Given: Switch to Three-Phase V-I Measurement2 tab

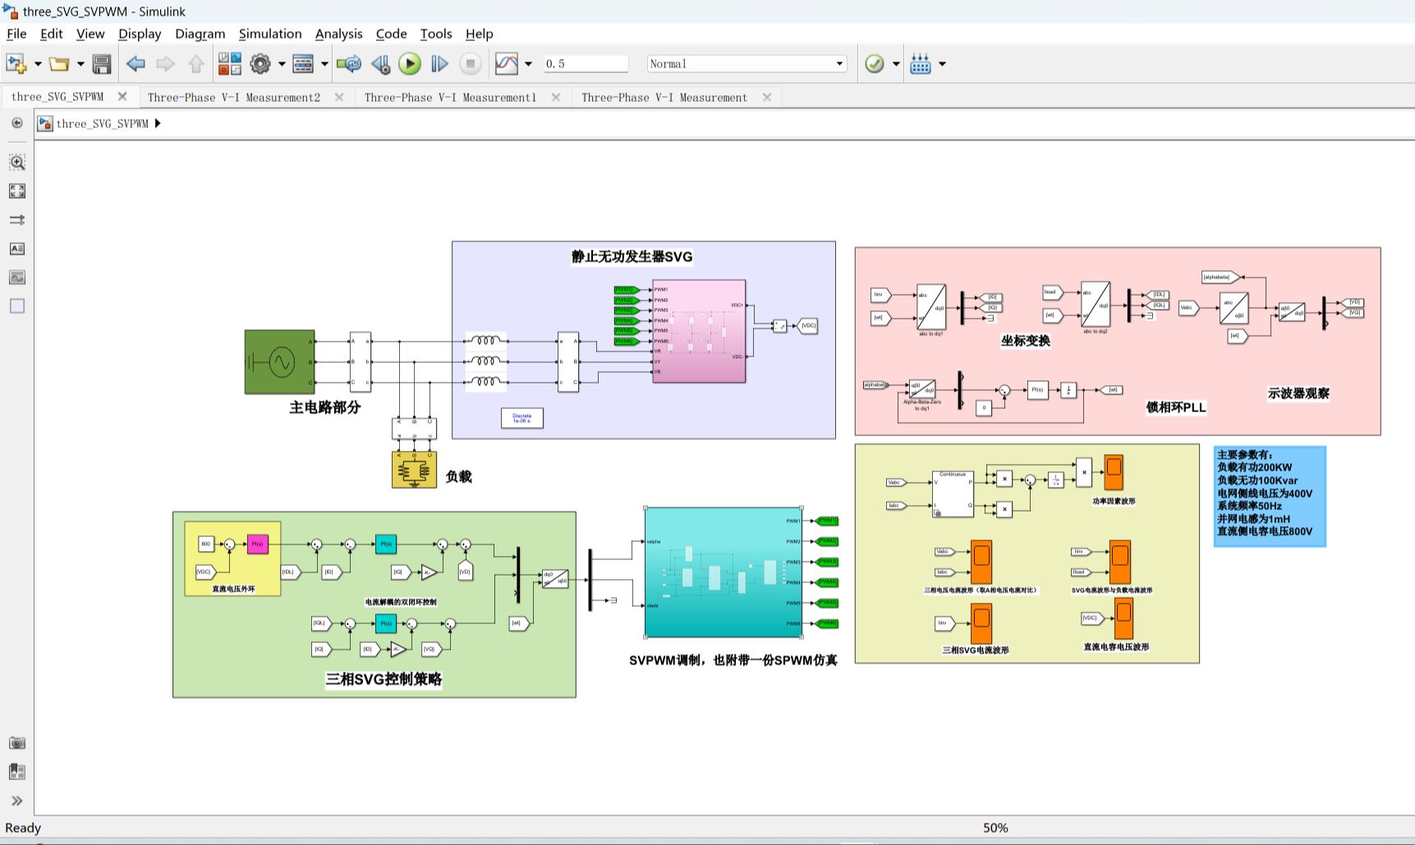Looking at the screenshot, I should tap(234, 97).
